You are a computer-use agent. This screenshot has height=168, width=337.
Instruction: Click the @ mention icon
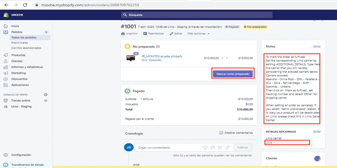pyautogui.click(x=213, y=148)
